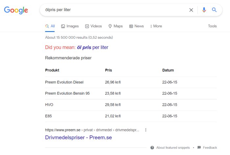
Task: Click the preem.se URL breadcrumb
Action: click(x=92, y=130)
